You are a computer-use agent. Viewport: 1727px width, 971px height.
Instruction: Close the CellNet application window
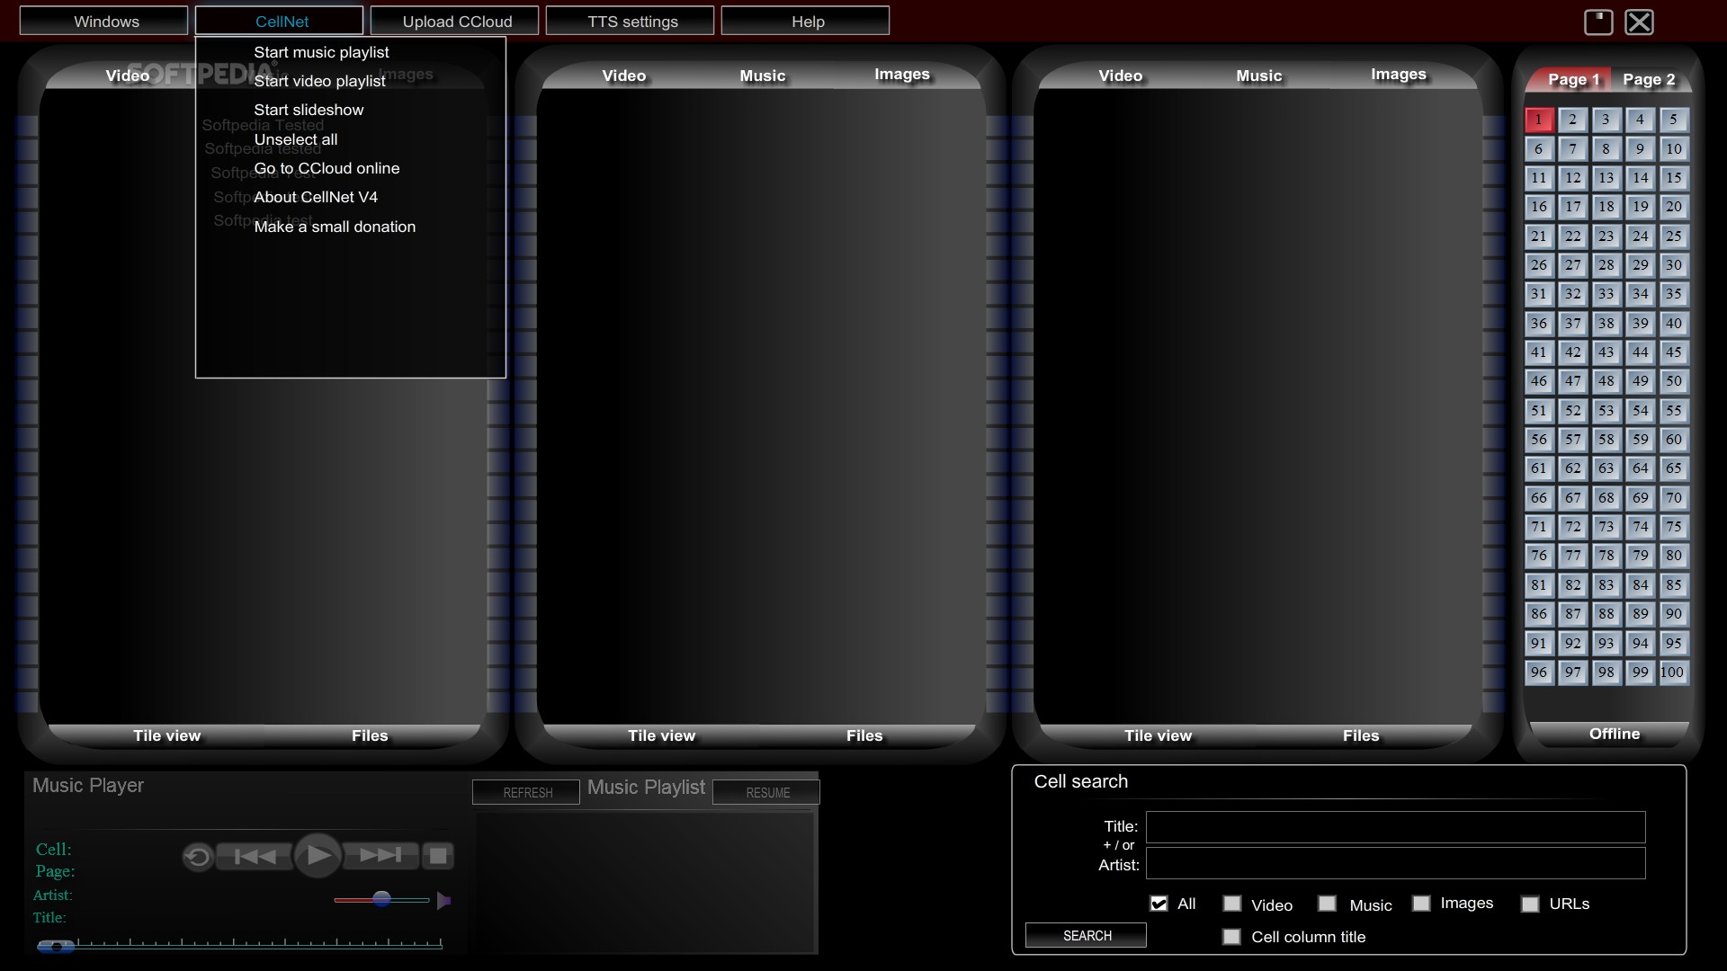[x=1640, y=22]
